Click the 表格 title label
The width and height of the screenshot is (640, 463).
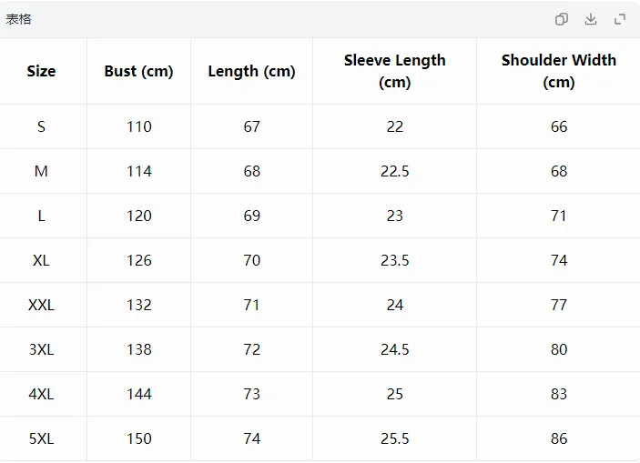click(18, 19)
